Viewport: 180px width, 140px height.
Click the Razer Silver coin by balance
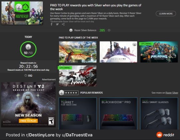tap(71, 30)
